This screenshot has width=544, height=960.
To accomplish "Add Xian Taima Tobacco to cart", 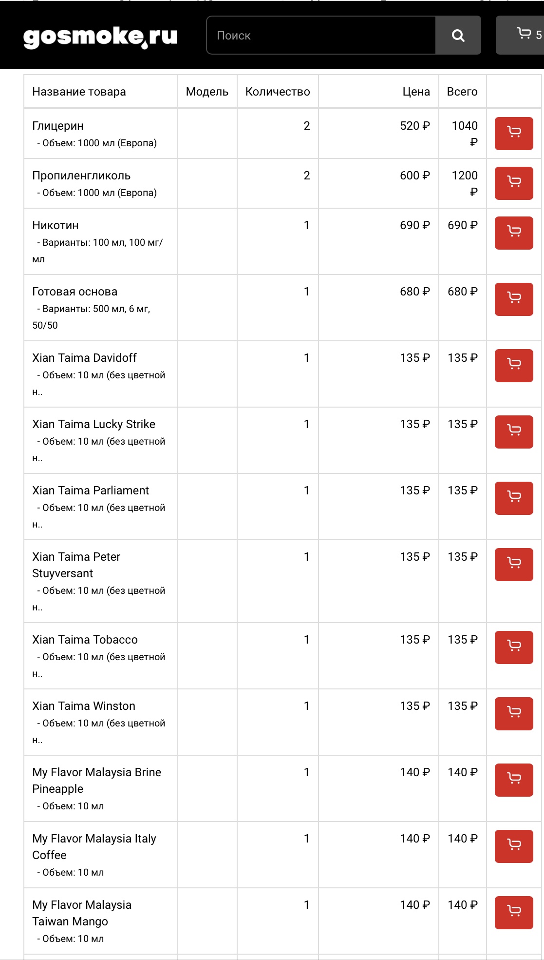I will (x=514, y=647).
